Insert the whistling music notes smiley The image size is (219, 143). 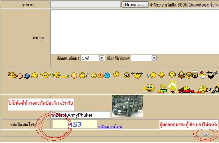tap(83, 75)
